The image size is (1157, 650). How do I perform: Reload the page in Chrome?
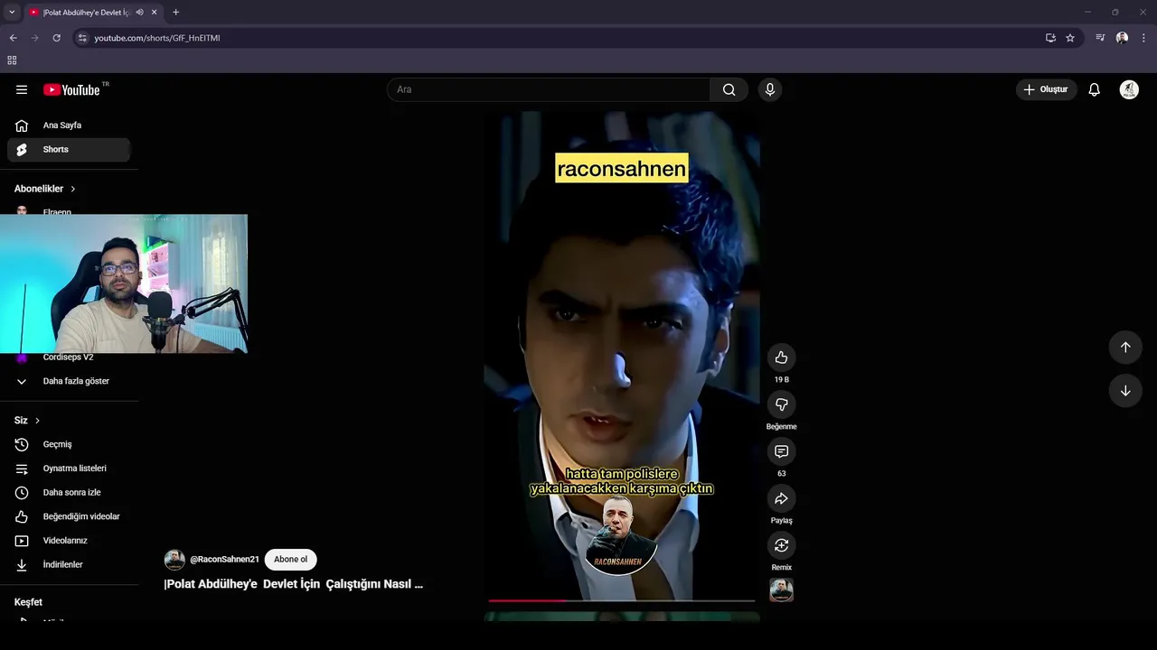pos(56,38)
